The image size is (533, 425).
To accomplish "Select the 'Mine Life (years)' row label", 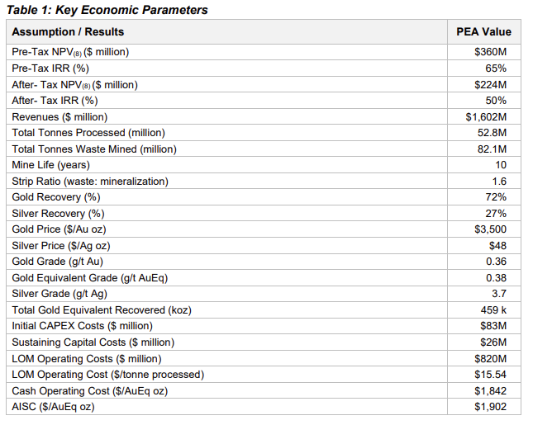I will point(51,165).
